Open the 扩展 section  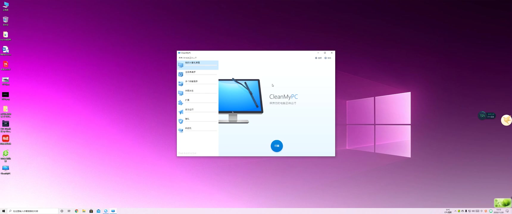198,102
